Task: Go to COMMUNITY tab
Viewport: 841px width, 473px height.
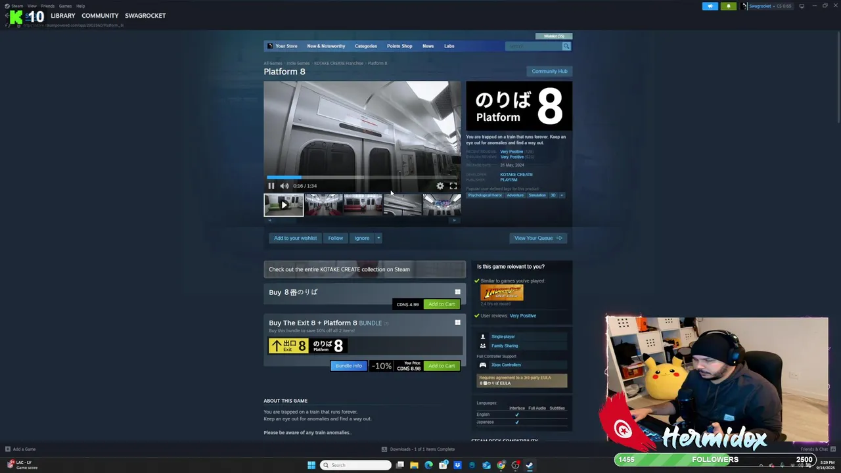Action: [100, 16]
